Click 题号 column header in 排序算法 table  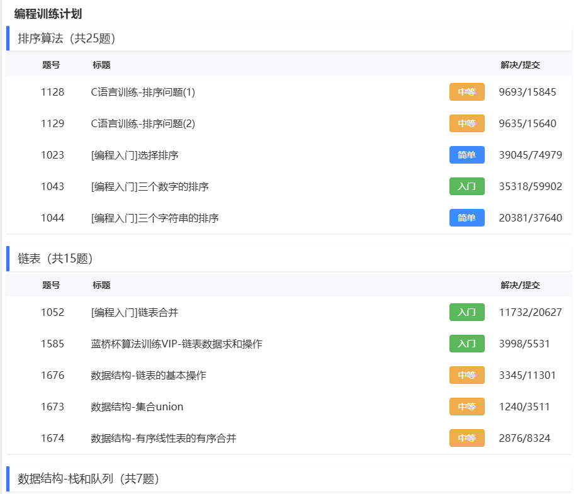tap(51, 65)
